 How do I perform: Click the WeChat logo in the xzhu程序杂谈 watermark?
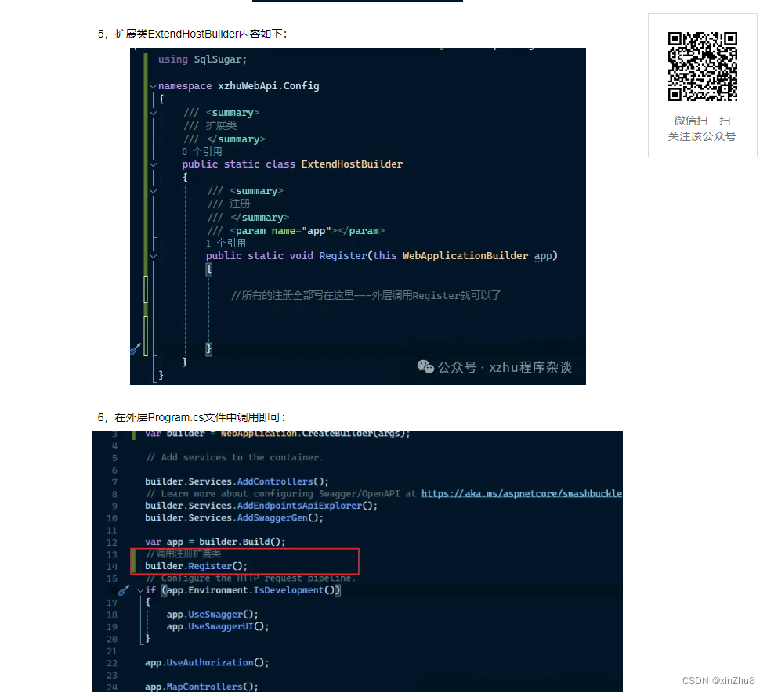(x=425, y=366)
